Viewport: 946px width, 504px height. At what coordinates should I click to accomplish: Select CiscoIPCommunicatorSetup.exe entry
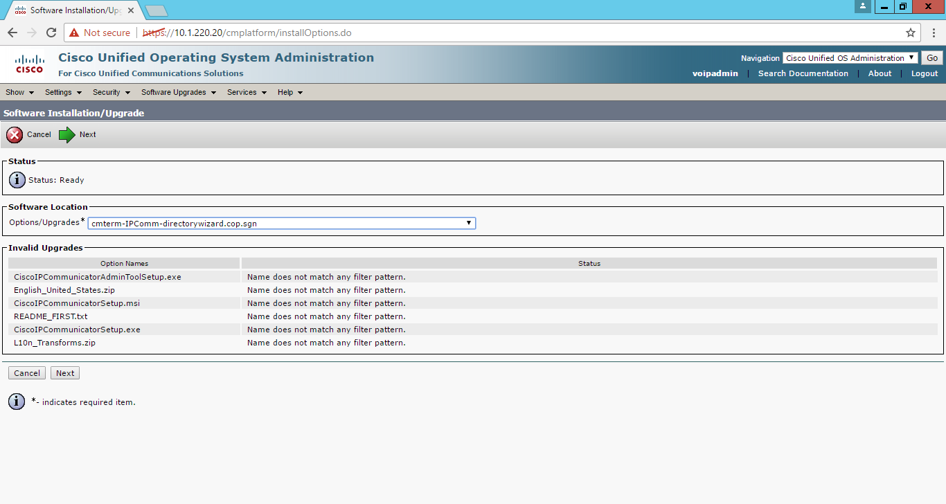tap(77, 330)
